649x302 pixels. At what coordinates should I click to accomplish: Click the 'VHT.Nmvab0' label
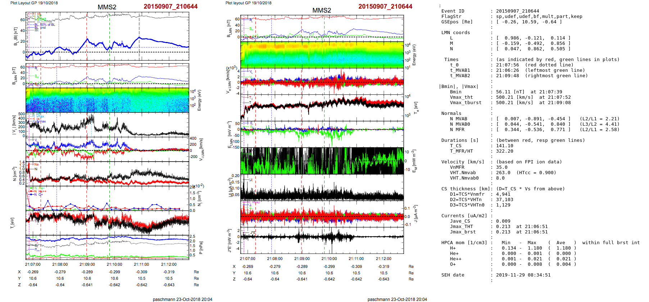(x=464, y=178)
